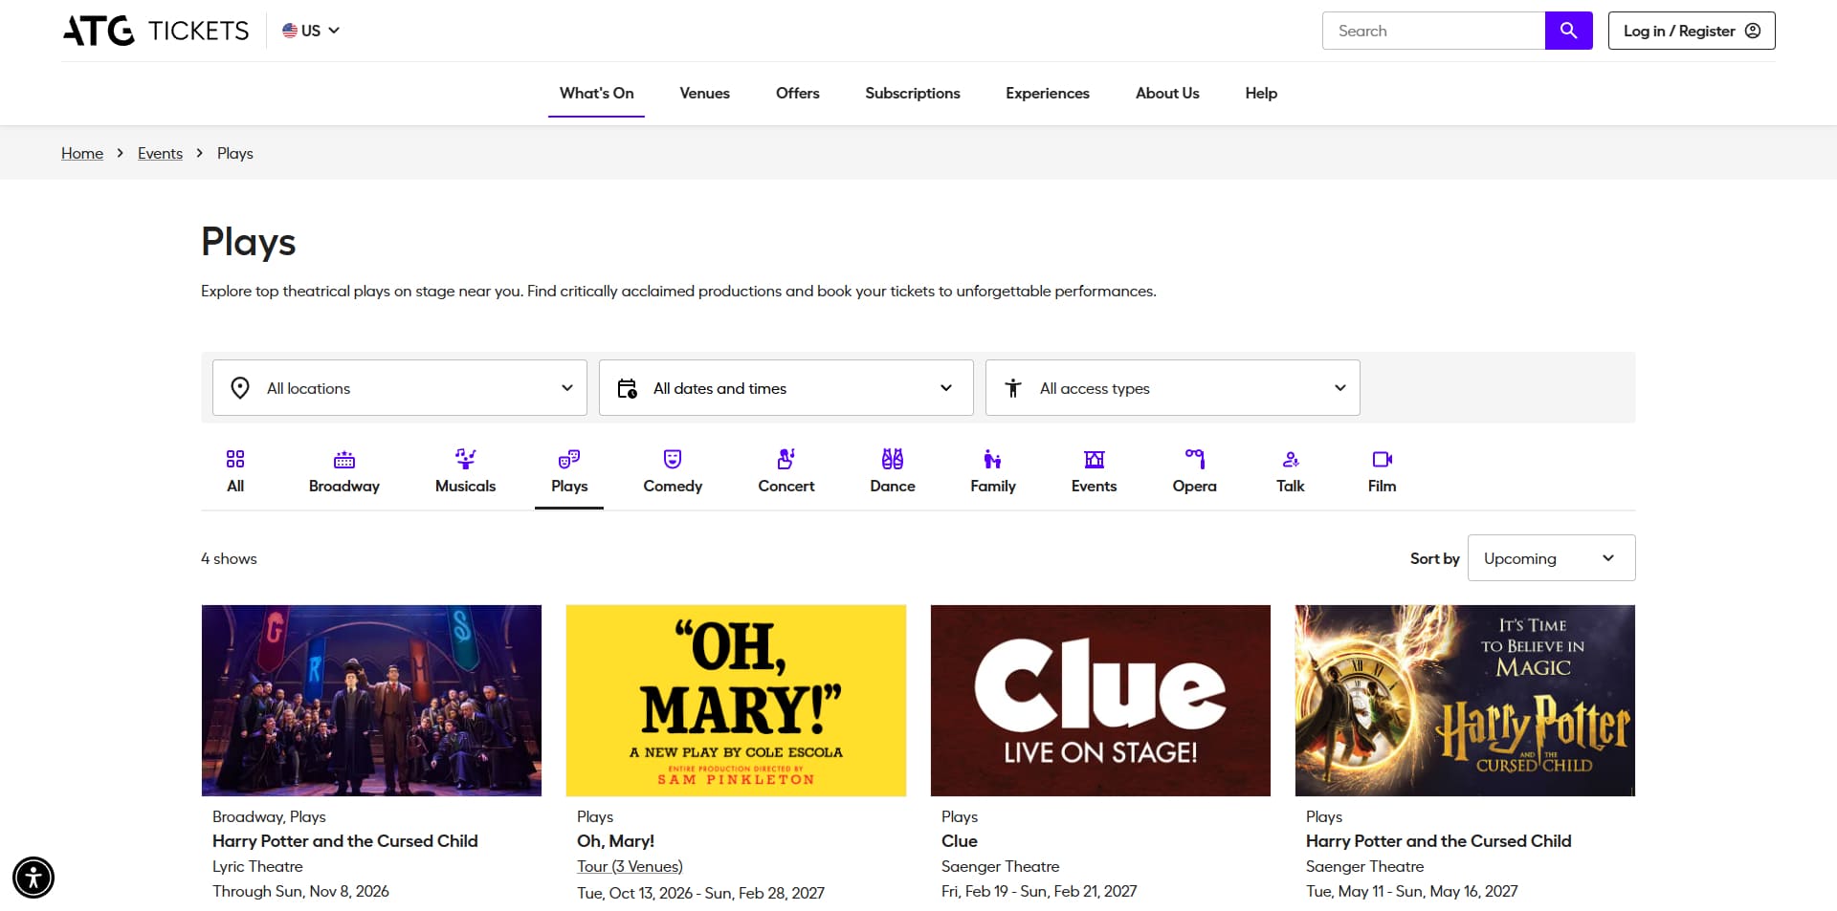Click the calendar clock icon
Image resolution: width=1837 pixels, height=911 pixels.
coord(627,388)
